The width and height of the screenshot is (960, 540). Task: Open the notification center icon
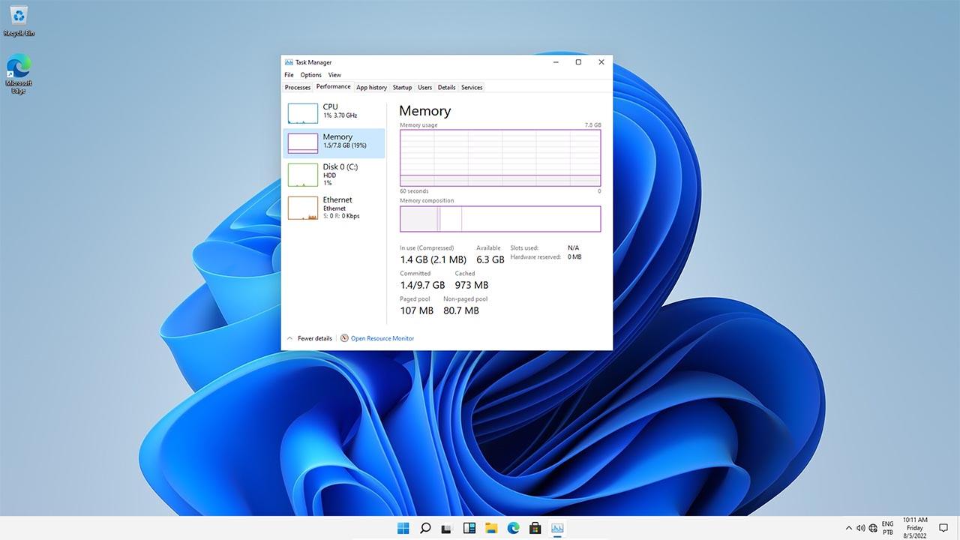point(943,528)
